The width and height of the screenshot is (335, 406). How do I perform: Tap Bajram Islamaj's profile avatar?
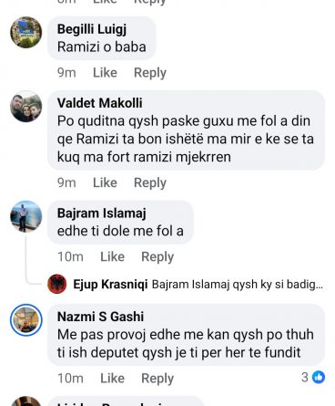(26, 216)
